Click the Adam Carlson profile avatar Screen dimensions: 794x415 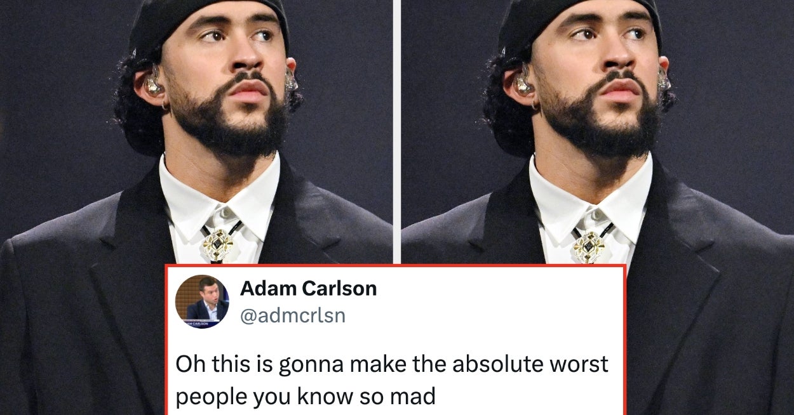click(202, 301)
